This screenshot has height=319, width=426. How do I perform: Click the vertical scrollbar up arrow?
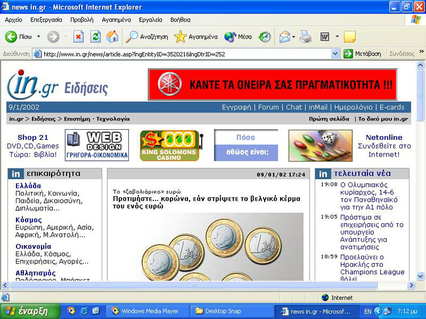click(x=420, y=65)
